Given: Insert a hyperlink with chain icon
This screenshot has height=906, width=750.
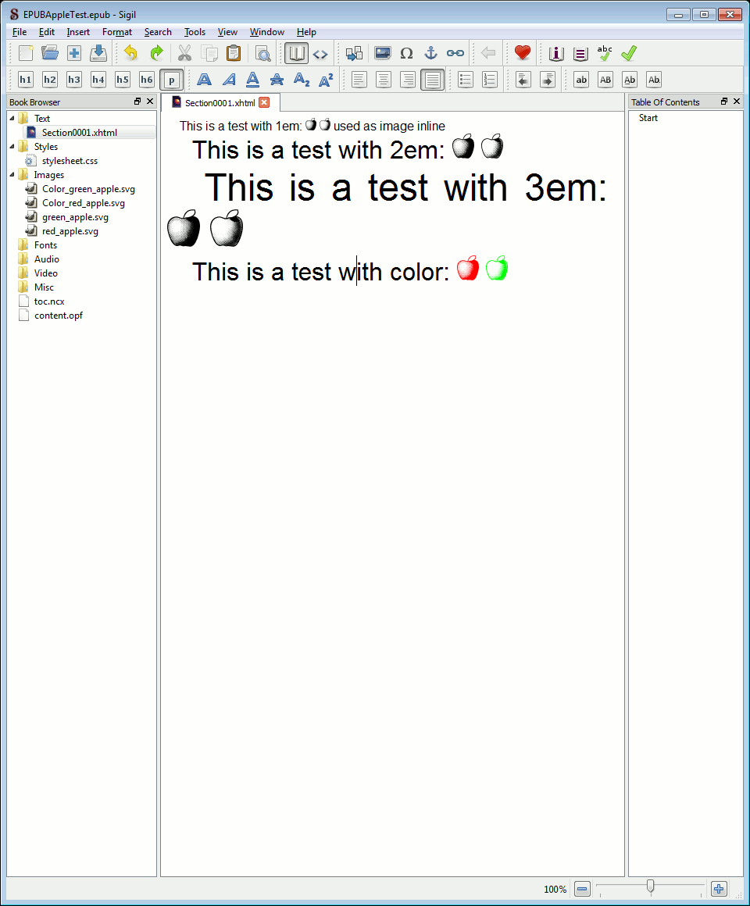Looking at the screenshot, I should point(455,53).
